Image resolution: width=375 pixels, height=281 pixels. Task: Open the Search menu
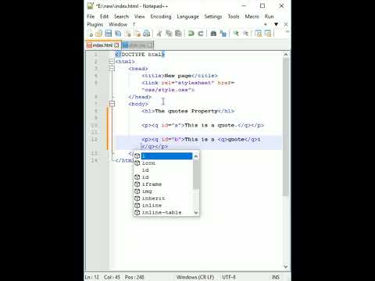pyautogui.click(x=121, y=16)
